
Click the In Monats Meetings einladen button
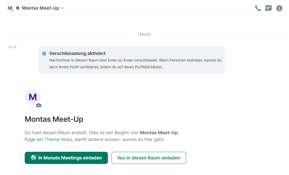pos(66,158)
